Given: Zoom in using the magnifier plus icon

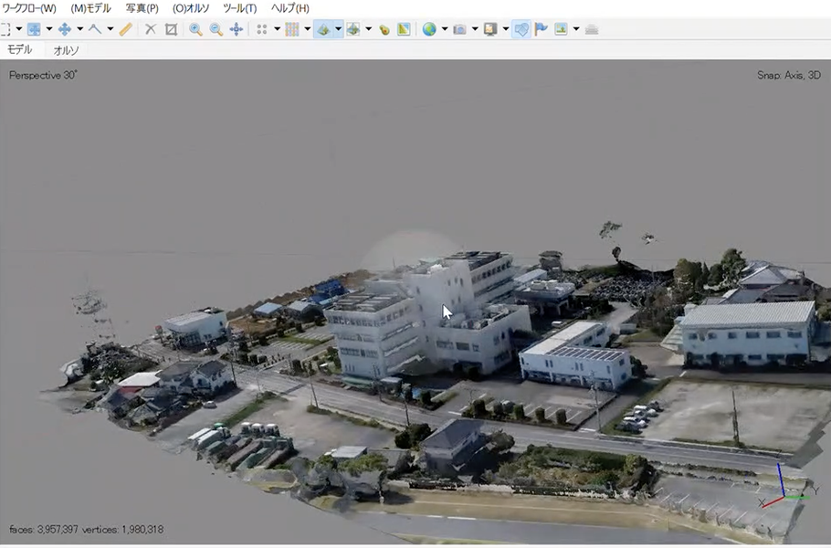Looking at the screenshot, I should 195,29.
